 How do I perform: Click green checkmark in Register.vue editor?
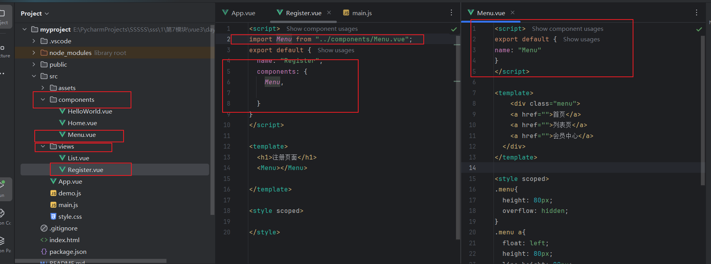454,29
